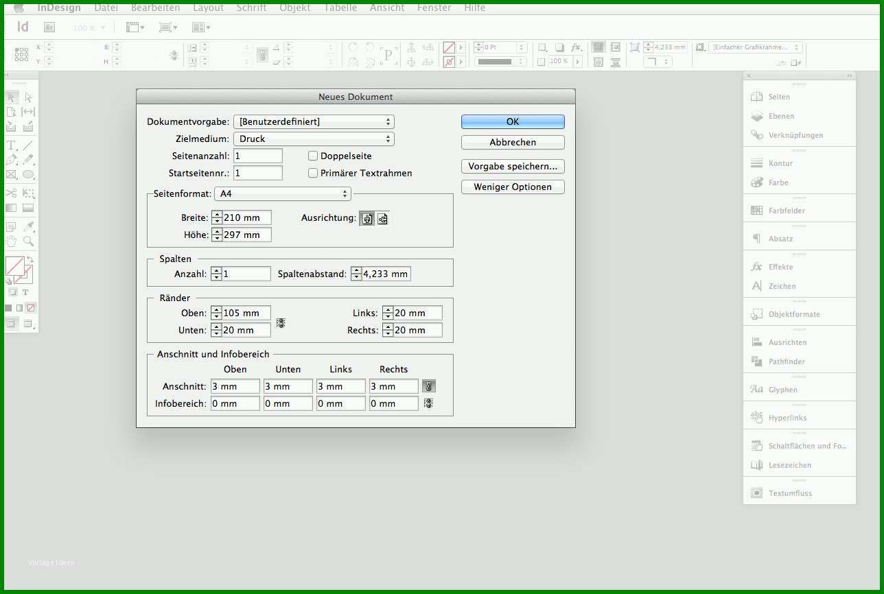The image size is (884, 594).
Task: Toggle the Infobereich link chain icon
Action: [428, 403]
